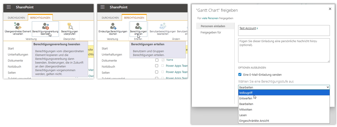This screenshot has width=337, height=127.
Task: Select BERECHTIGUNGEN tab in left window
Action: (41, 18)
